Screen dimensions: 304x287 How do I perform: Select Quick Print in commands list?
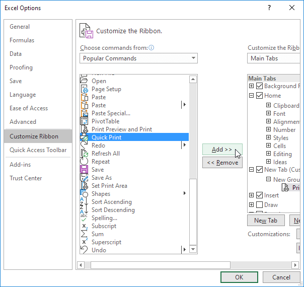pos(106,137)
